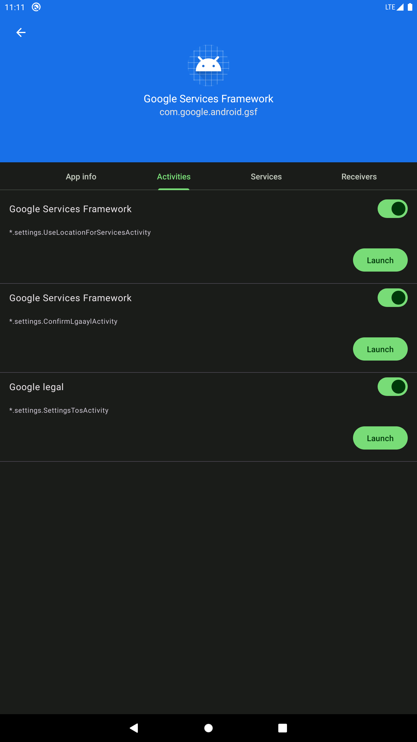417x742 pixels.
Task: Select the Activities tab
Action: pos(174,177)
